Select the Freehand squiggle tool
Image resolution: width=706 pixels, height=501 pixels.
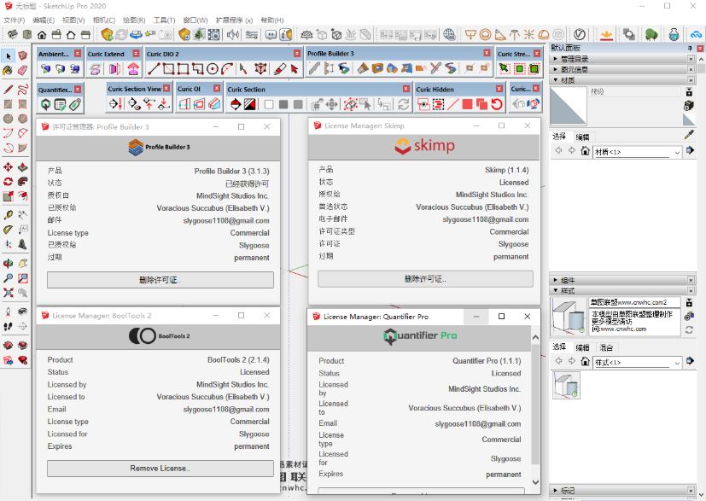22,89
